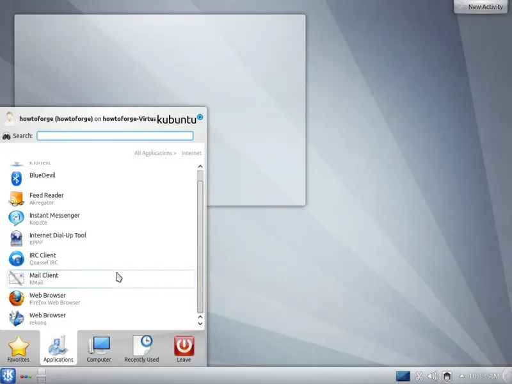Click the Quassel IRC Client icon
The height and width of the screenshot is (384, 512).
(17, 259)
